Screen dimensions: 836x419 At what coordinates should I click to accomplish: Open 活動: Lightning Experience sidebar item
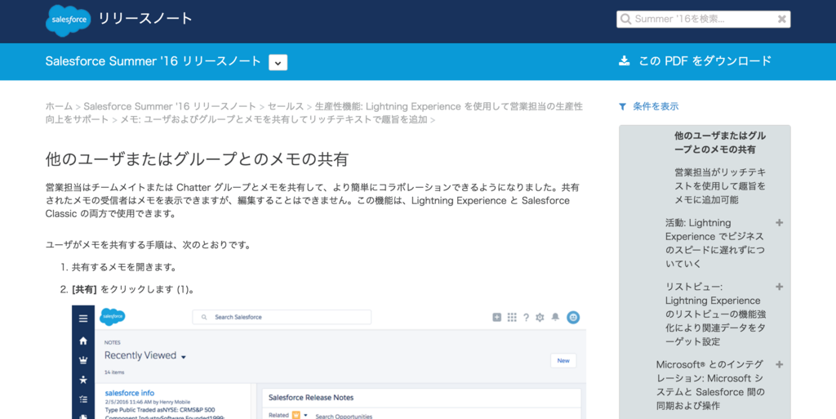pos(714,243)
